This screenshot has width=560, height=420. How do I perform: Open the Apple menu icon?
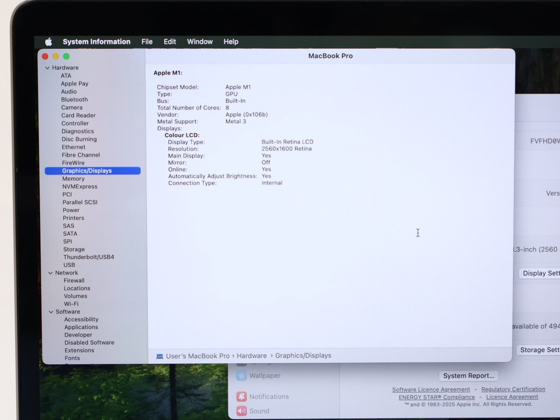(49, 42)
